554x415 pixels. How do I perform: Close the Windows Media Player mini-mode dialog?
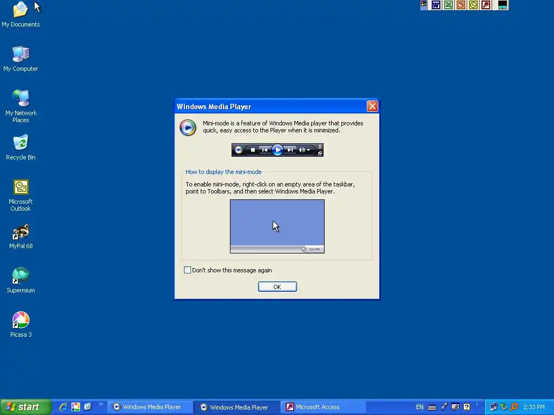372,106
